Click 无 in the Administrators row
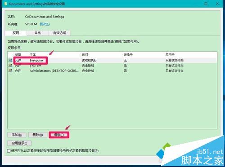 tap(125, 70)
